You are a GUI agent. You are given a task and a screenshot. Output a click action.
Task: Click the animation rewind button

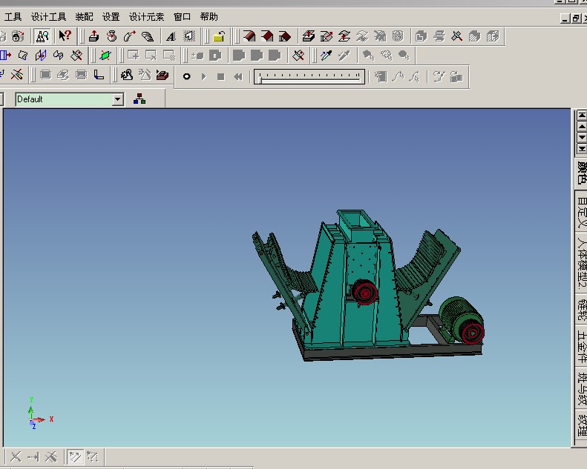(238, 76)
